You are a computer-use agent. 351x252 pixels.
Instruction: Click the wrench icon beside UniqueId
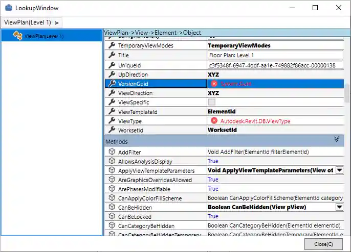pos(112,65)
